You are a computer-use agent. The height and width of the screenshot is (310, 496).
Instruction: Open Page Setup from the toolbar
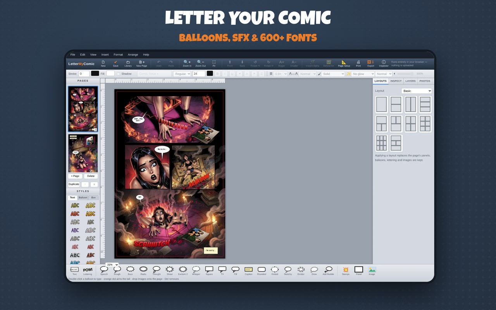coord(344,64)
